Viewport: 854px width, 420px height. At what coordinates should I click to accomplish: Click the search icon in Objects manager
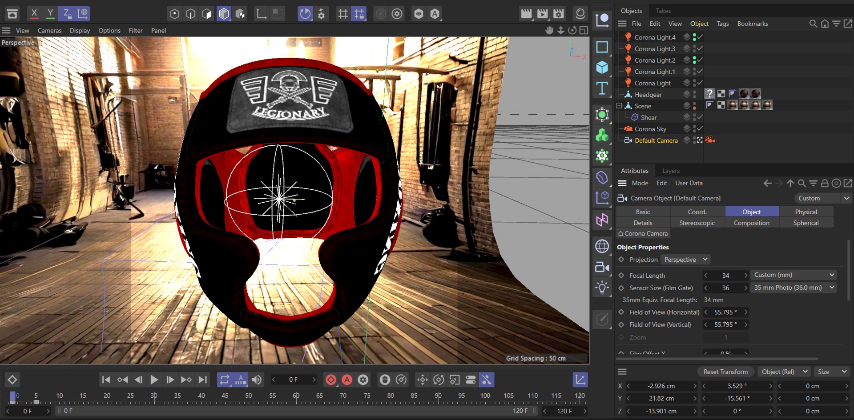point(813,24)
